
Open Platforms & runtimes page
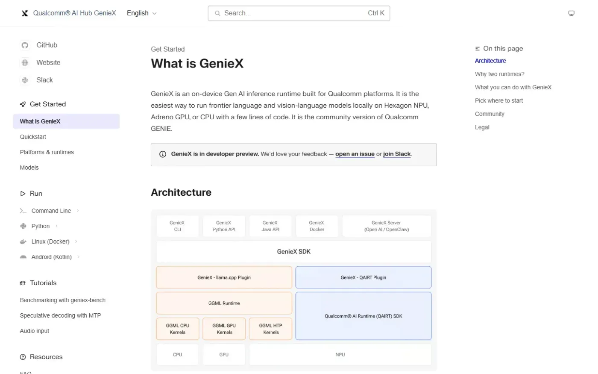(x=47, y=152)
